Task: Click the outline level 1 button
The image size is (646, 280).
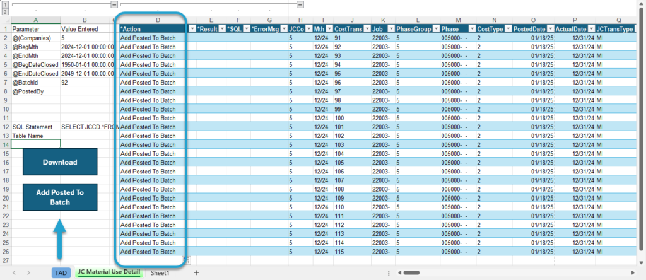Action: [5, 4]
